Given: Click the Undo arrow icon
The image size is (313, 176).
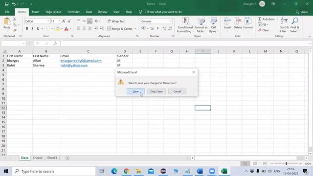Looking at the screenshot, I should (x=14, y=4).
